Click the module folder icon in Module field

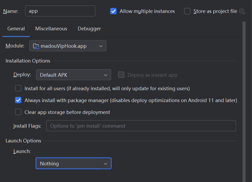36,46
